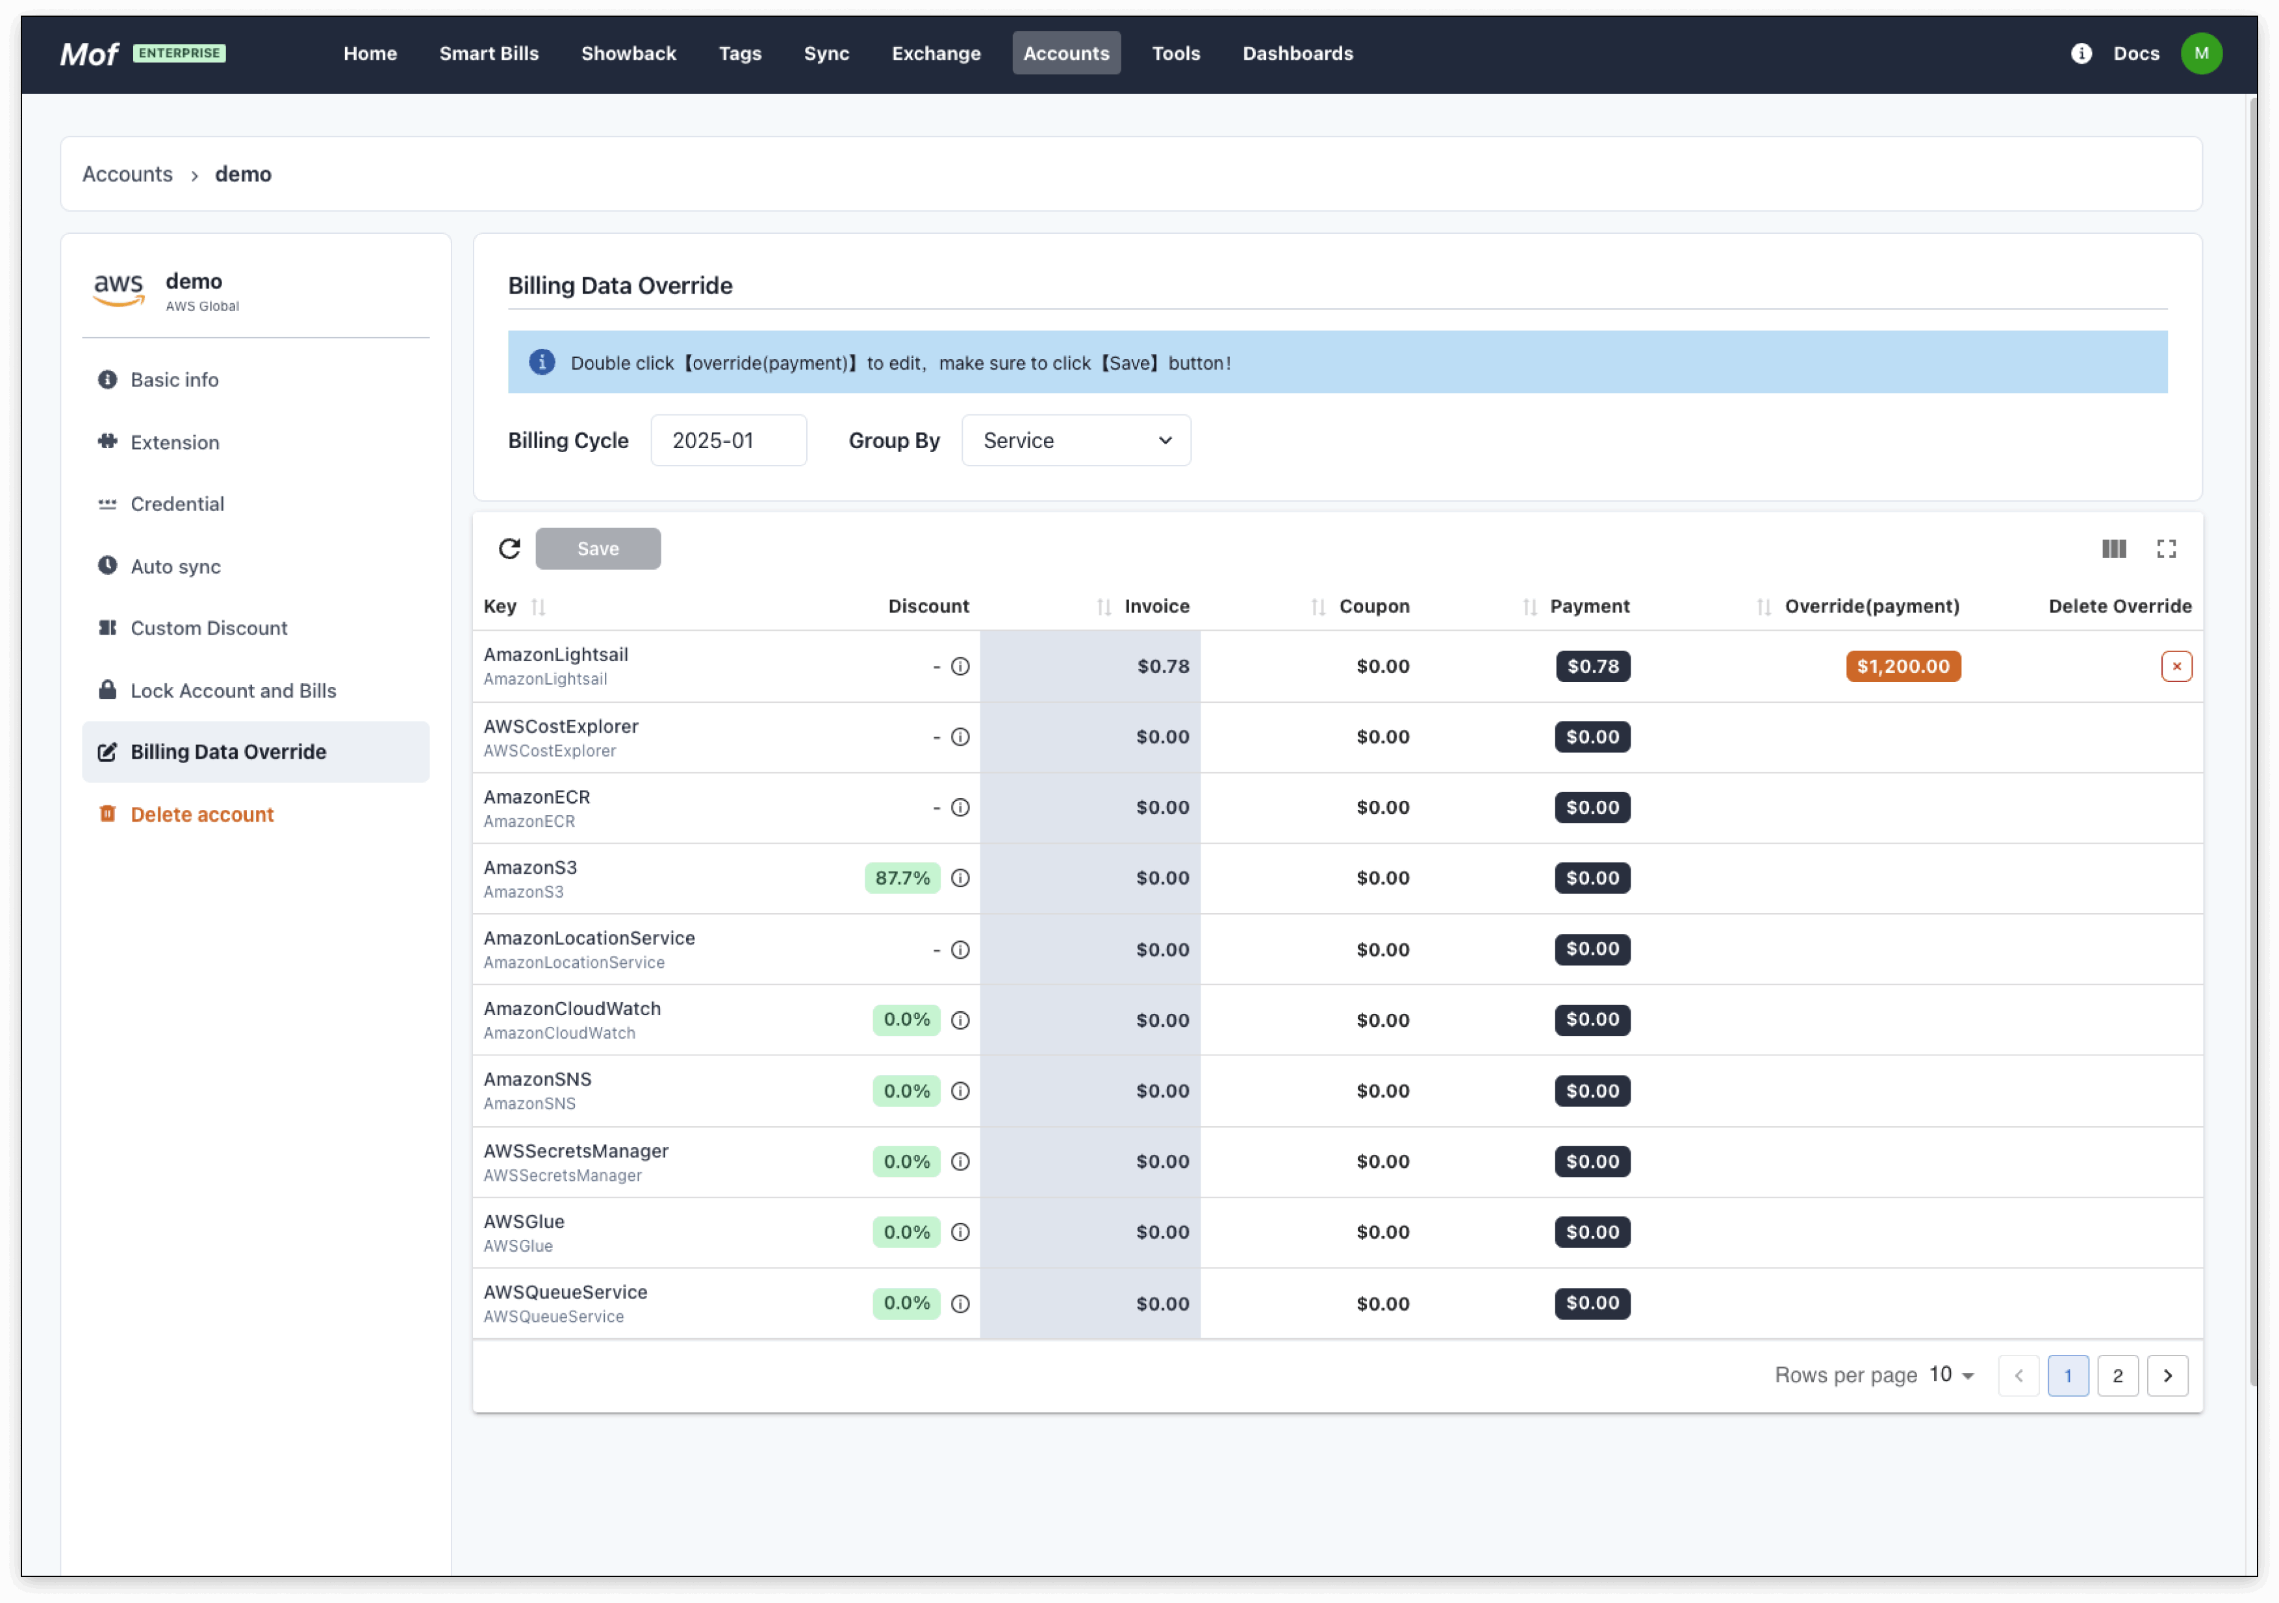
Task: Open the Docs link
Action: pyautogui.click(x=2136, y=54)
